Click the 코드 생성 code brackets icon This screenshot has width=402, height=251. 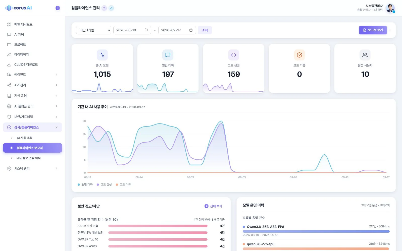pos(234,55)
